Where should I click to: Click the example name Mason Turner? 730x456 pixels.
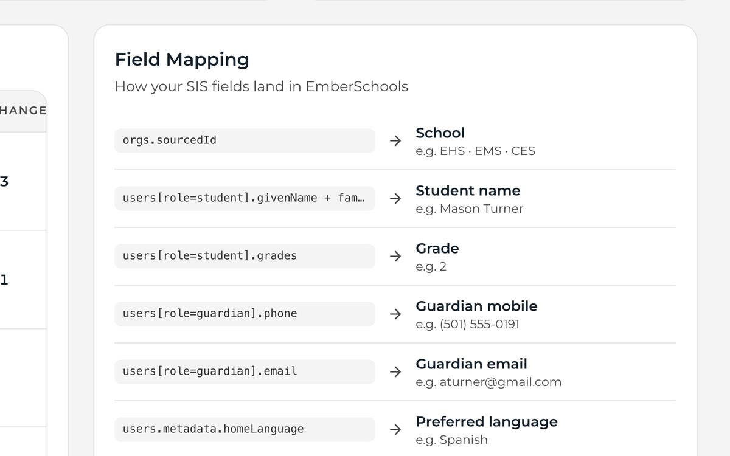(x=481, y=209)
